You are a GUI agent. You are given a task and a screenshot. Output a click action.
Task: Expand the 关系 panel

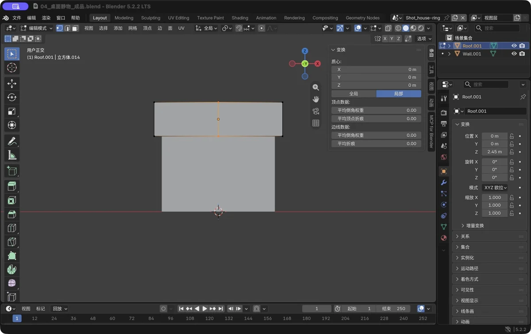pyautogui.click(x=490, y=236)
